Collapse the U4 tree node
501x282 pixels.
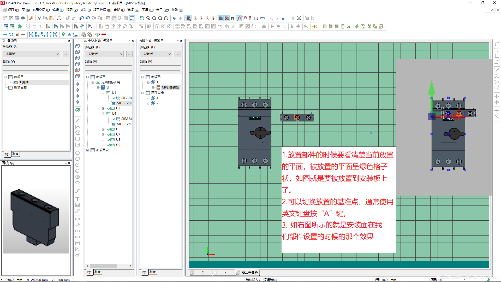tap(103, 114)
